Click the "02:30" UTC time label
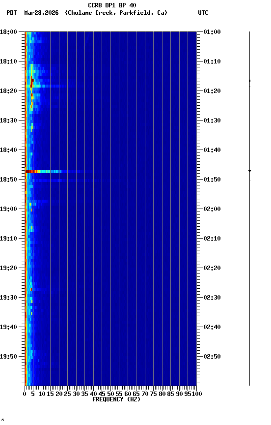 [212, 298]
